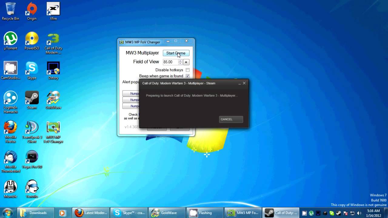Open the Windows Start menu orb
This screenshot has width=388, height=218.
[x=8, y=213]
